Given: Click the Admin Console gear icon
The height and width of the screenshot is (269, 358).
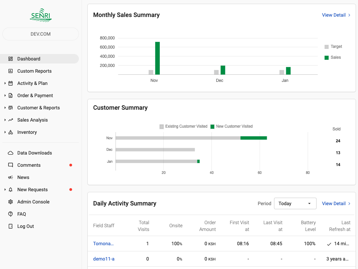Looking at the screenshot, I should [11, 202].
